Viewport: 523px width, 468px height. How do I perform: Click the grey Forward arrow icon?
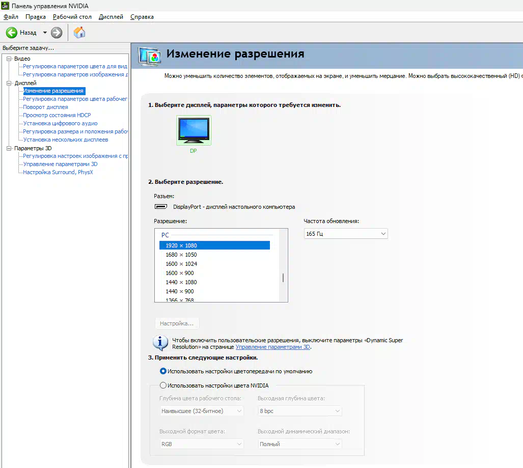pyautogui.click(x=57, y=33)
